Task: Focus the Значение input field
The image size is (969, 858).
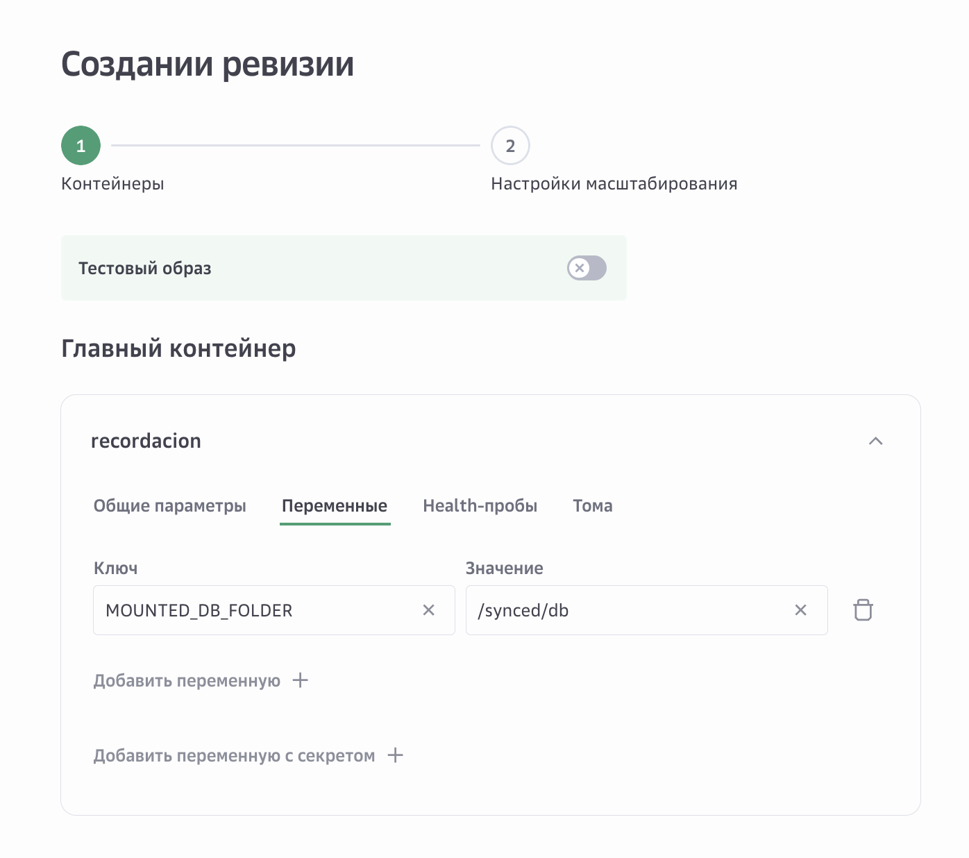Action: pyautogui.click(x=628, y=610)
